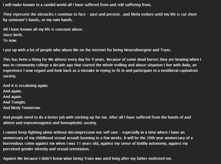221x164 pixels.
Task: Click the line 'And Tonight.'
Action: [15, 102]
